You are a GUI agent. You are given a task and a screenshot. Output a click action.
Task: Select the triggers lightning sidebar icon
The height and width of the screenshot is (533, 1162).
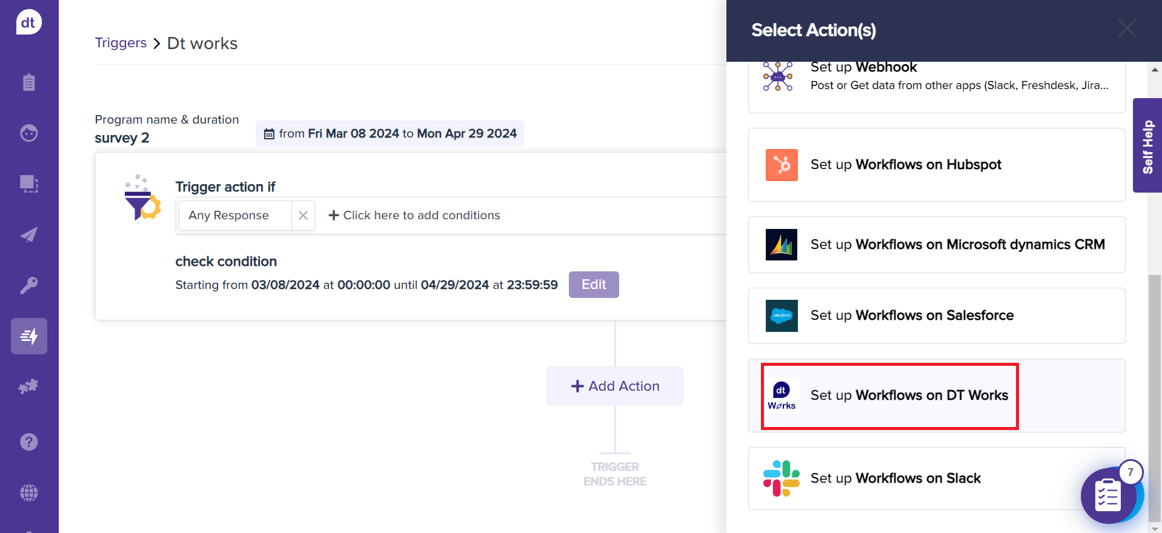tap(28, 336)
